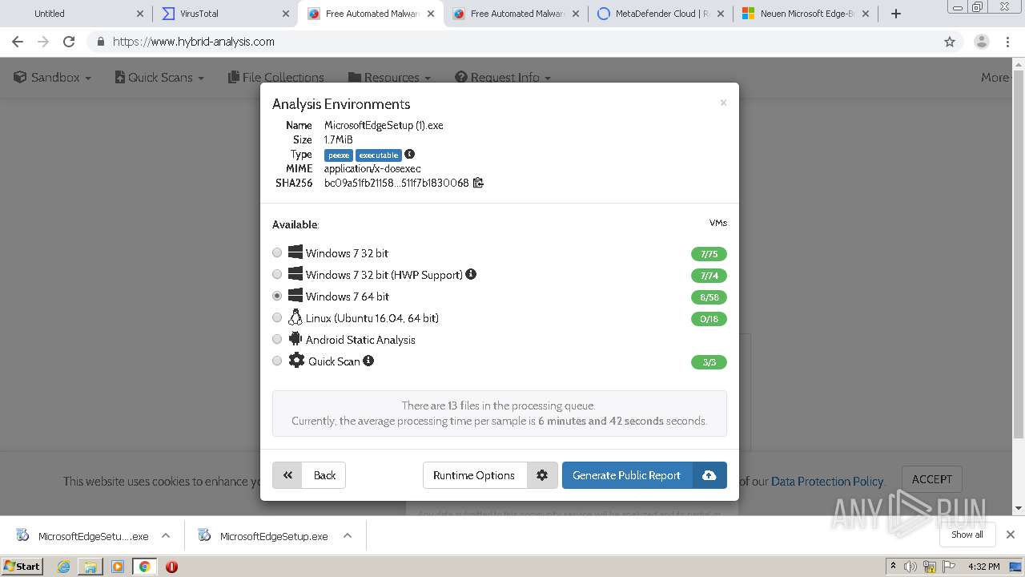Show info for HWP Support option
This screenshot has width=1025, height=577.
coord(471,274)
